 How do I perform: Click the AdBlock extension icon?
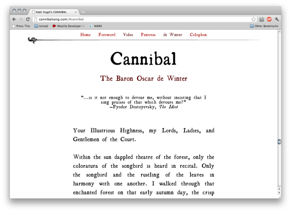point(269,19)
